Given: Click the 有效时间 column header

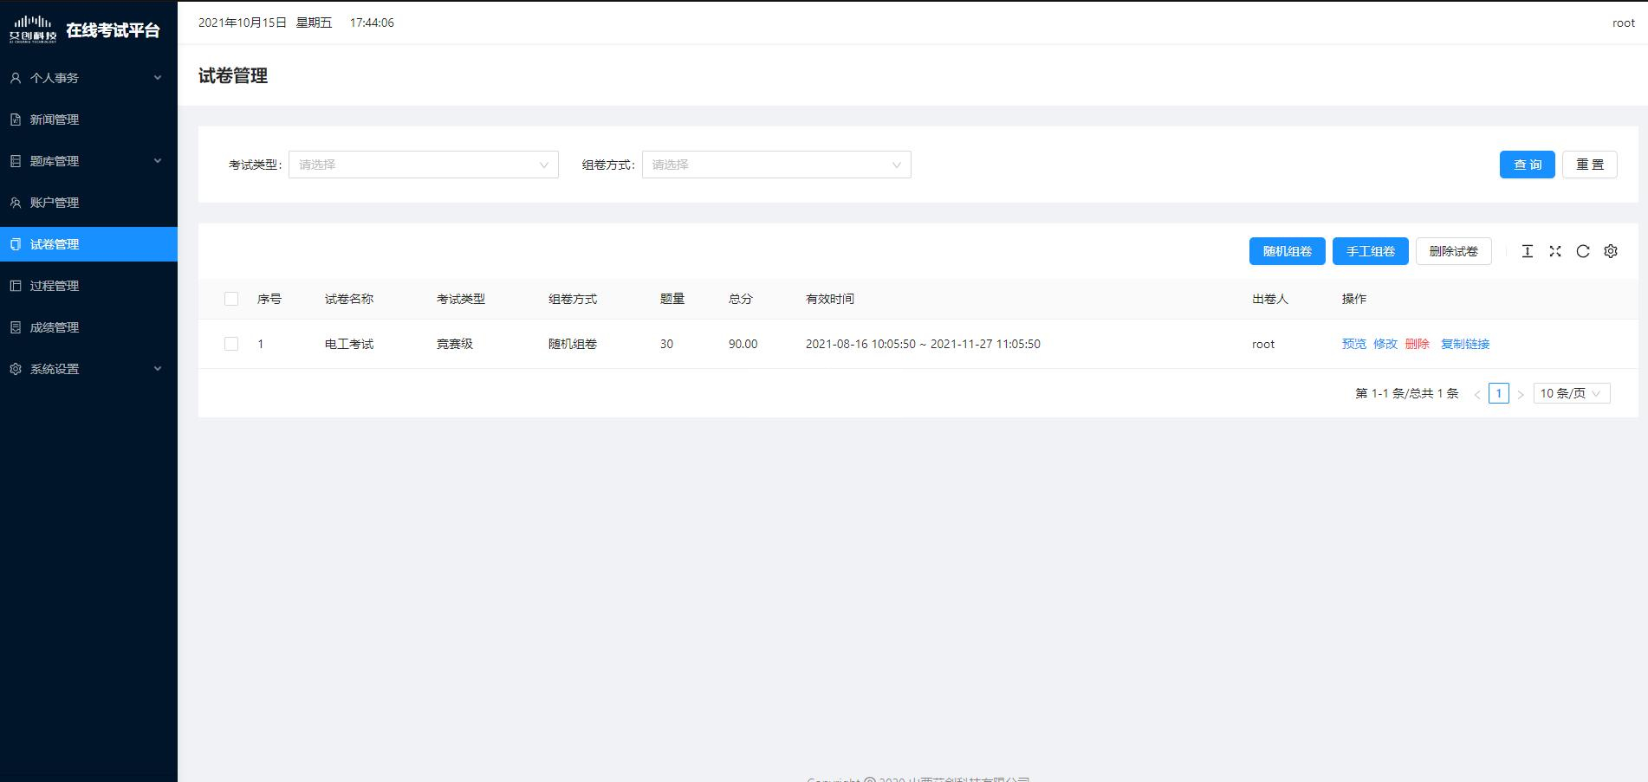Looking at the screenshot, I should click(x=830, y=299).
